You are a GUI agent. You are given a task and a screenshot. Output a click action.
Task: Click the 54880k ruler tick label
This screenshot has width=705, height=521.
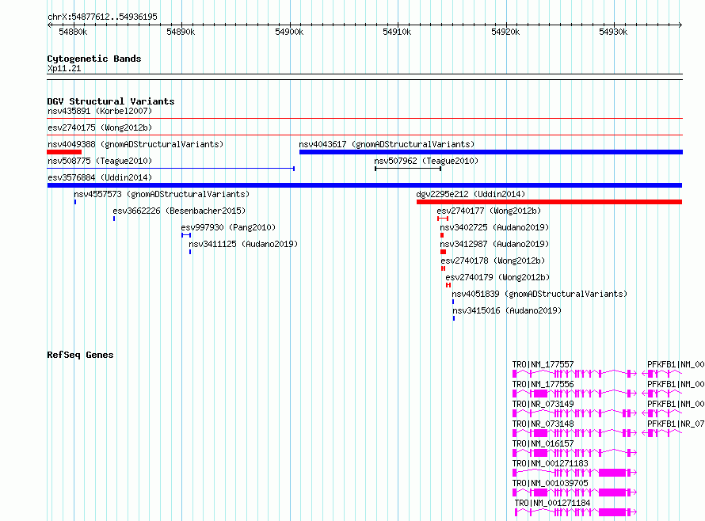point(74,32)
